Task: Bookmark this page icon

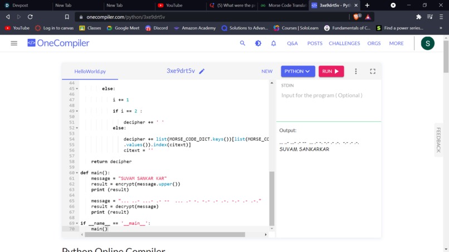Action: point(67,17)
